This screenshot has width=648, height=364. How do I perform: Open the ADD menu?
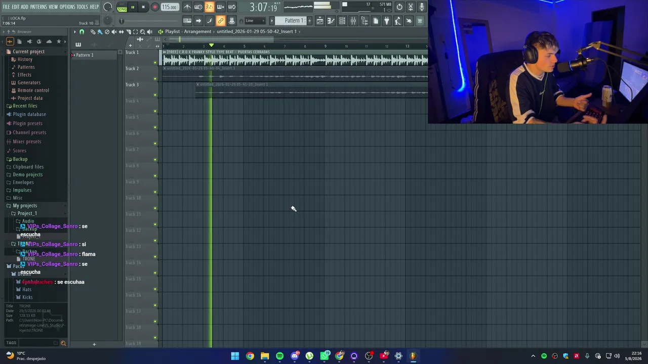pyautogui.click(x=24, y=7)
